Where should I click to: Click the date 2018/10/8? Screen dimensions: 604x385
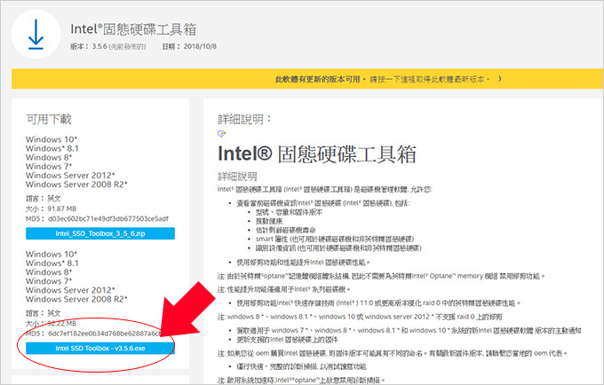coord(200,46)
